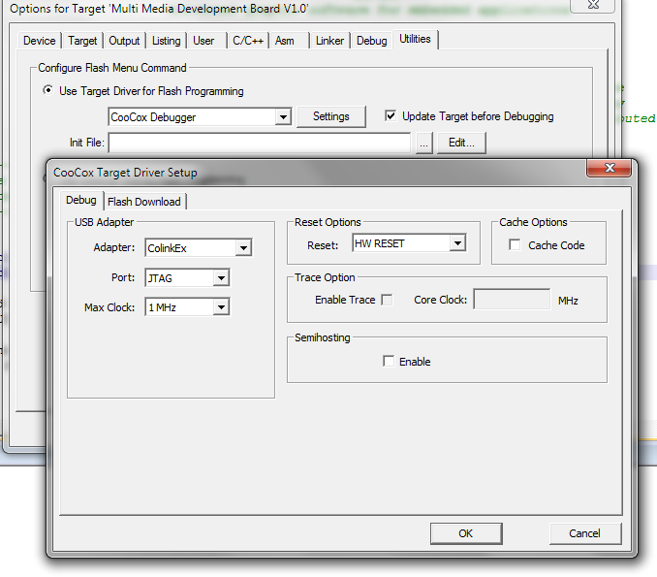
Task: Switch to the Device tab
Action: (x=40, y=41)
